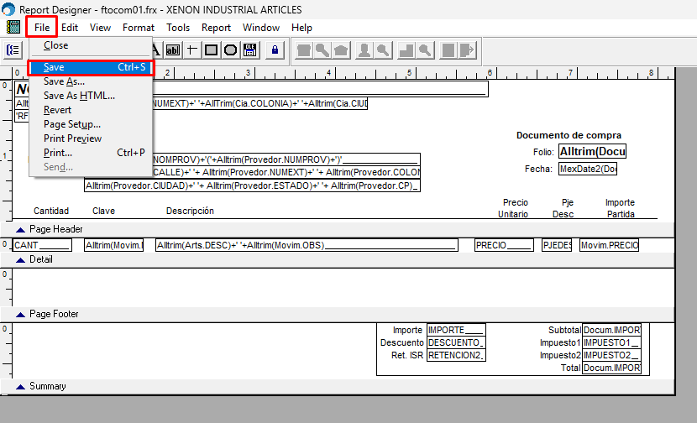Image resolution: width=697 pixels, height=423 pixels.
Task: Select the Provedor.CIUDAD address field
Action: coord(252,185)
